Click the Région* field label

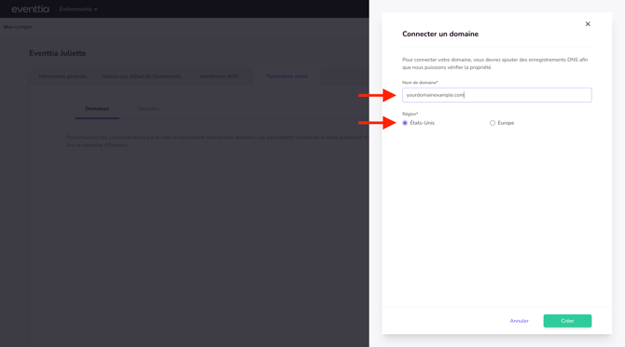tap(410, 114)
